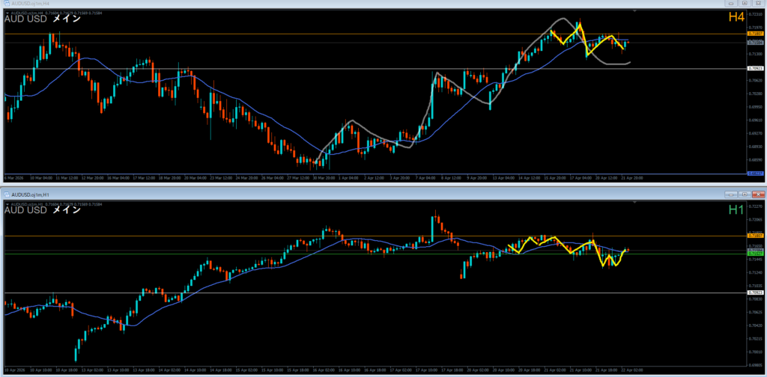Screen dimensions: 767x377
Task: Select the AUDUSD H4 window title bar
Action: point(300,4)
